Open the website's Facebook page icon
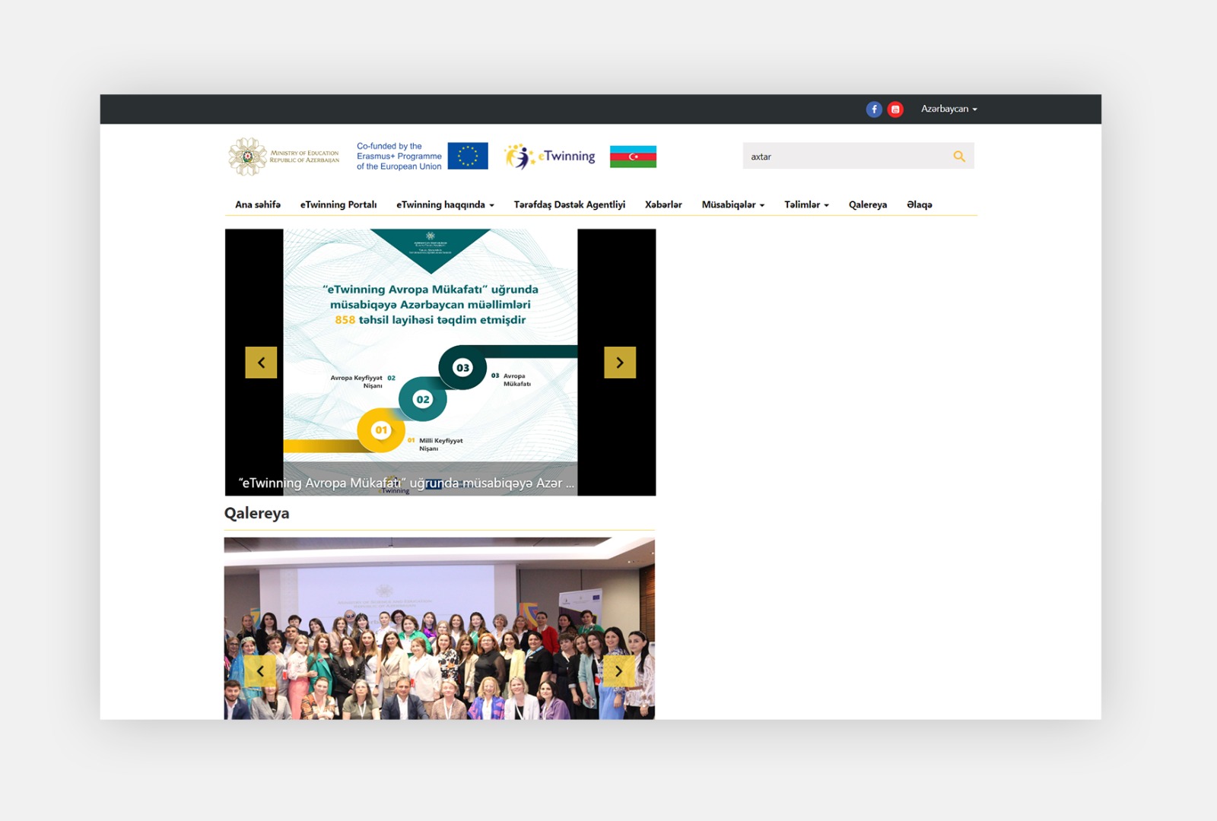1217x821 pixels. coord(874,109)
